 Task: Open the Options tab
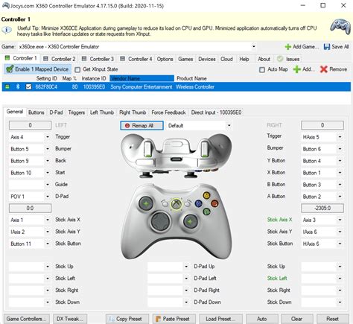[x=165, y=59]
